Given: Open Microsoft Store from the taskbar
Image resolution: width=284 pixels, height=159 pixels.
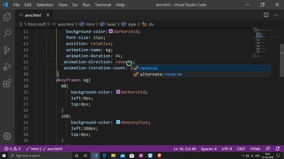Looking at the screenshot, I should point(132,155).
